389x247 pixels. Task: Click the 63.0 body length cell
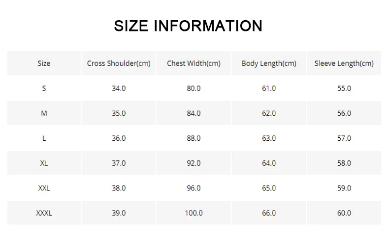(269, 138)
